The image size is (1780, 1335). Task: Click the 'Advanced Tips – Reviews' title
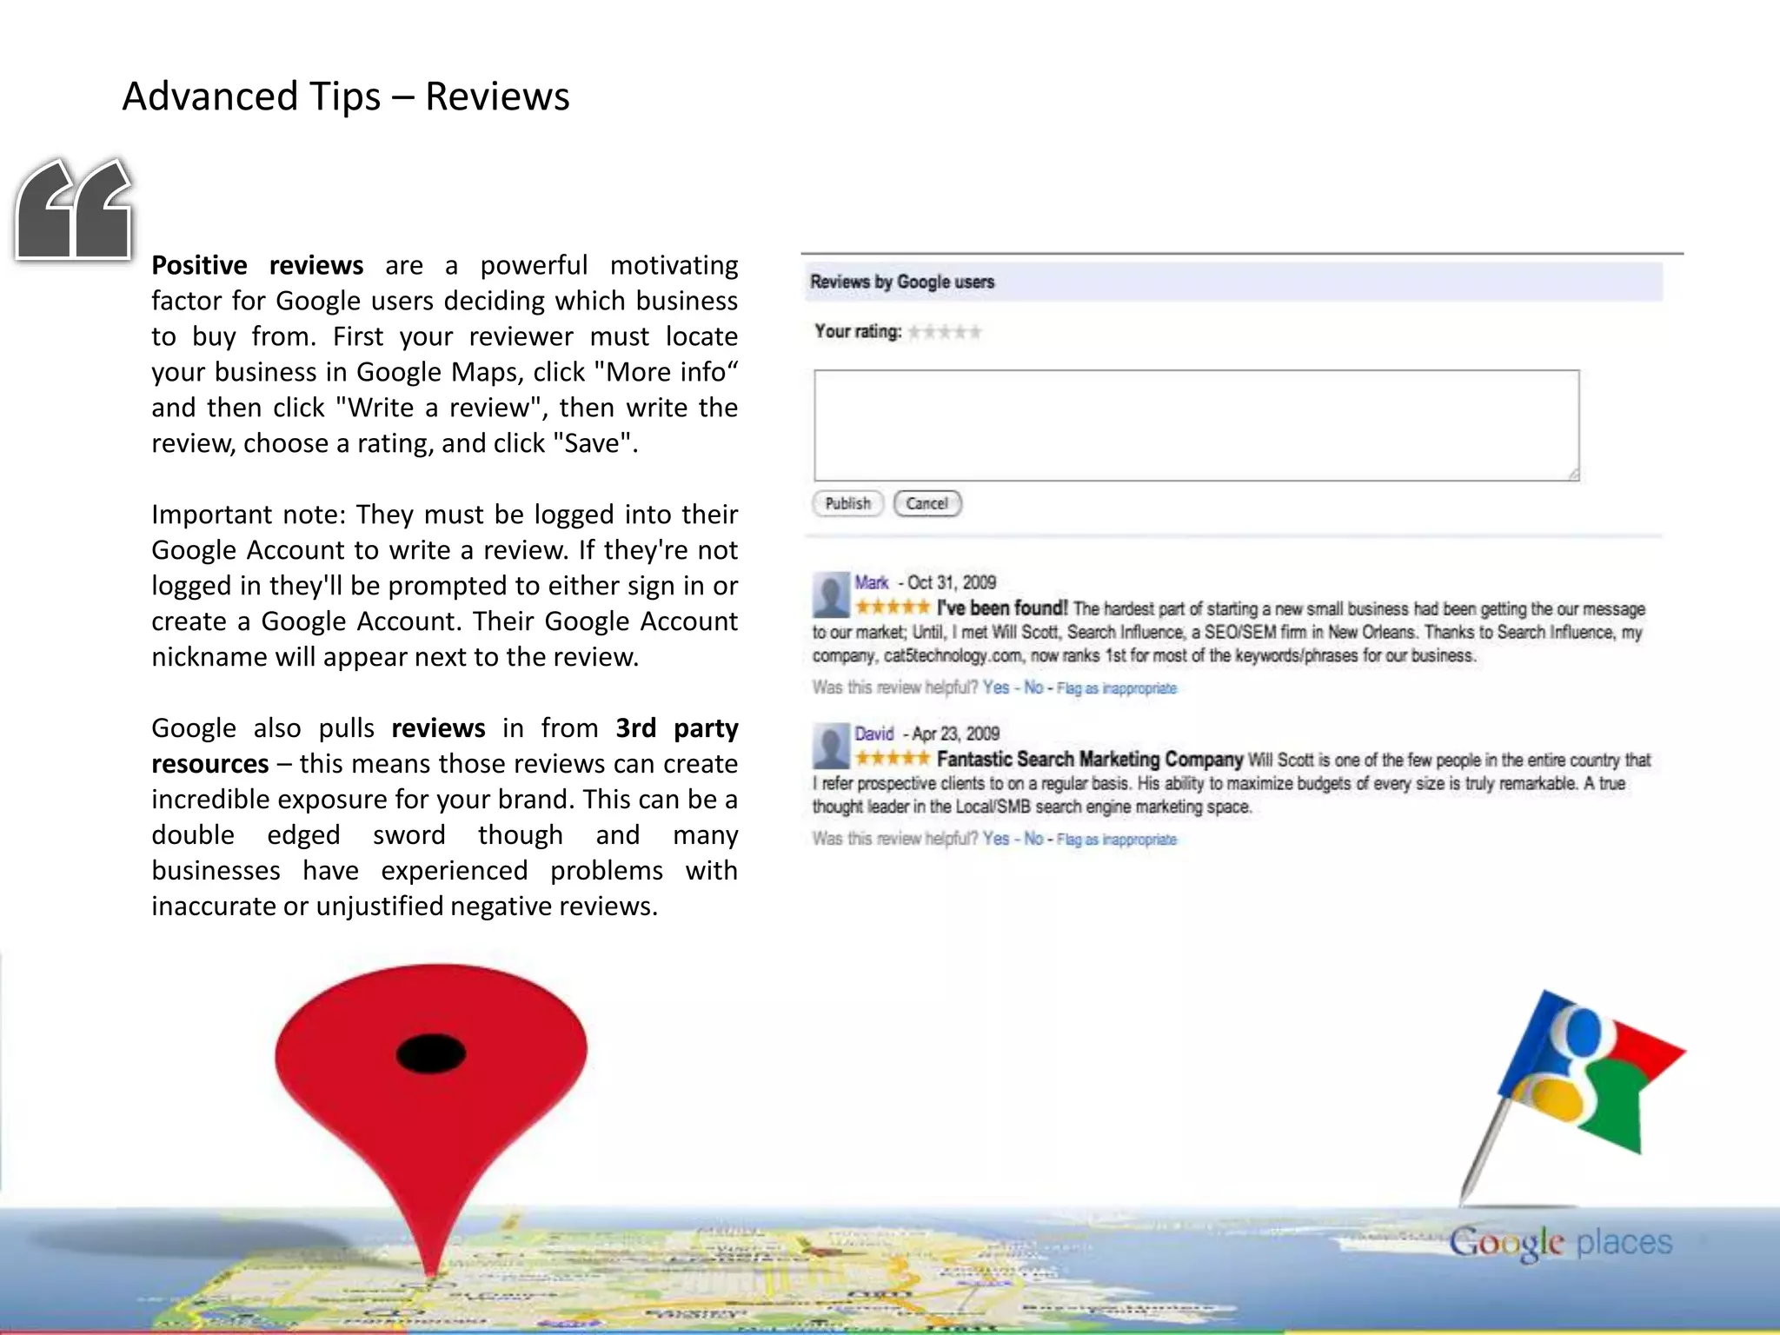tap(346, 96)
